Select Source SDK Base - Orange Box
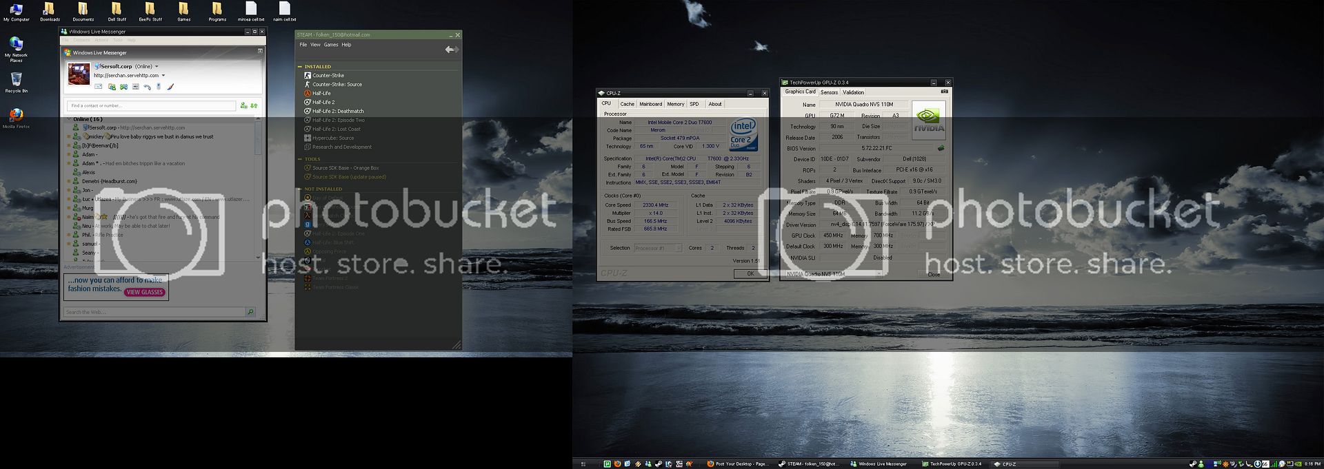The width and height of the screenshot is (1324, 469). tap(341, 167)
